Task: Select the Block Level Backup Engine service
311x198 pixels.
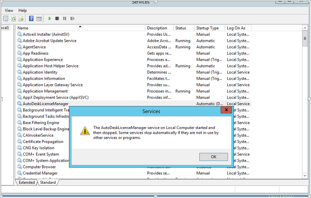Action: (43, 129)
